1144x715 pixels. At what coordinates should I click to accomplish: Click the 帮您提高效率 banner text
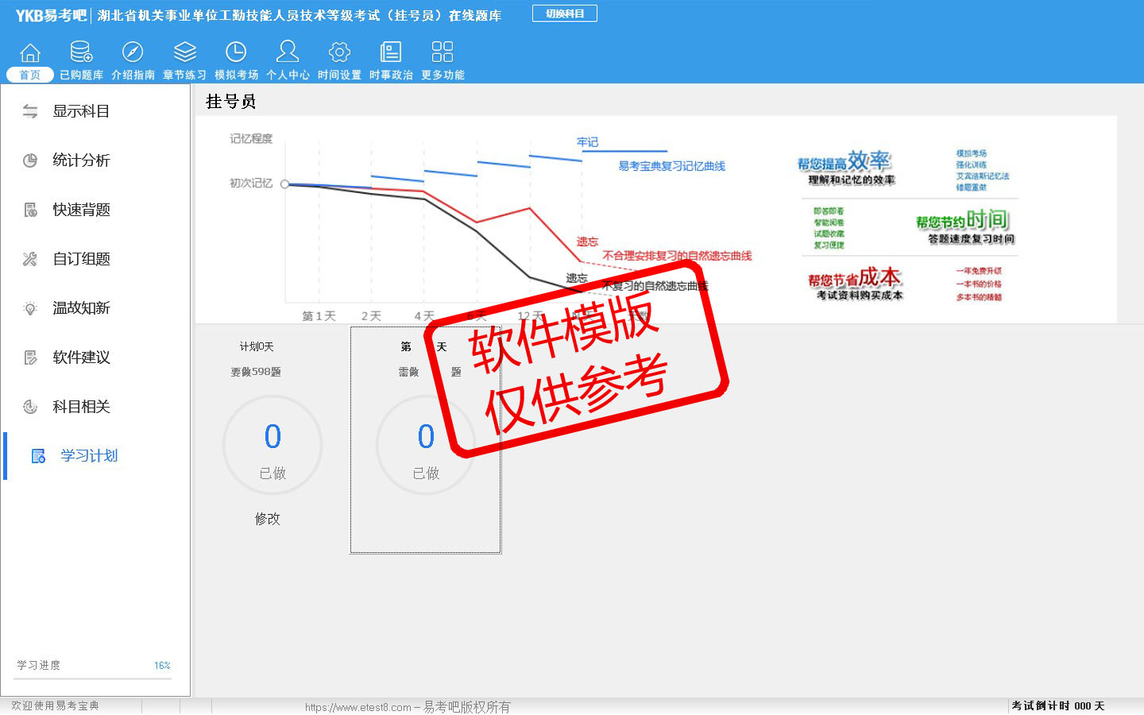[x=844, y=161]
